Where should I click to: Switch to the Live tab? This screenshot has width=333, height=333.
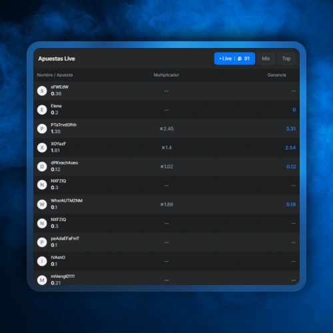pos(234,59)
